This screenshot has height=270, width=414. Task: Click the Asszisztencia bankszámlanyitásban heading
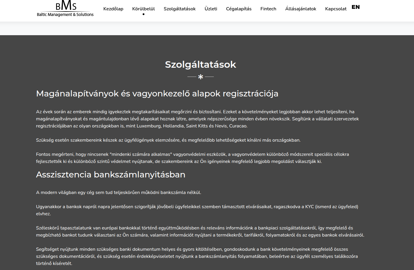(x=111, y=174)
